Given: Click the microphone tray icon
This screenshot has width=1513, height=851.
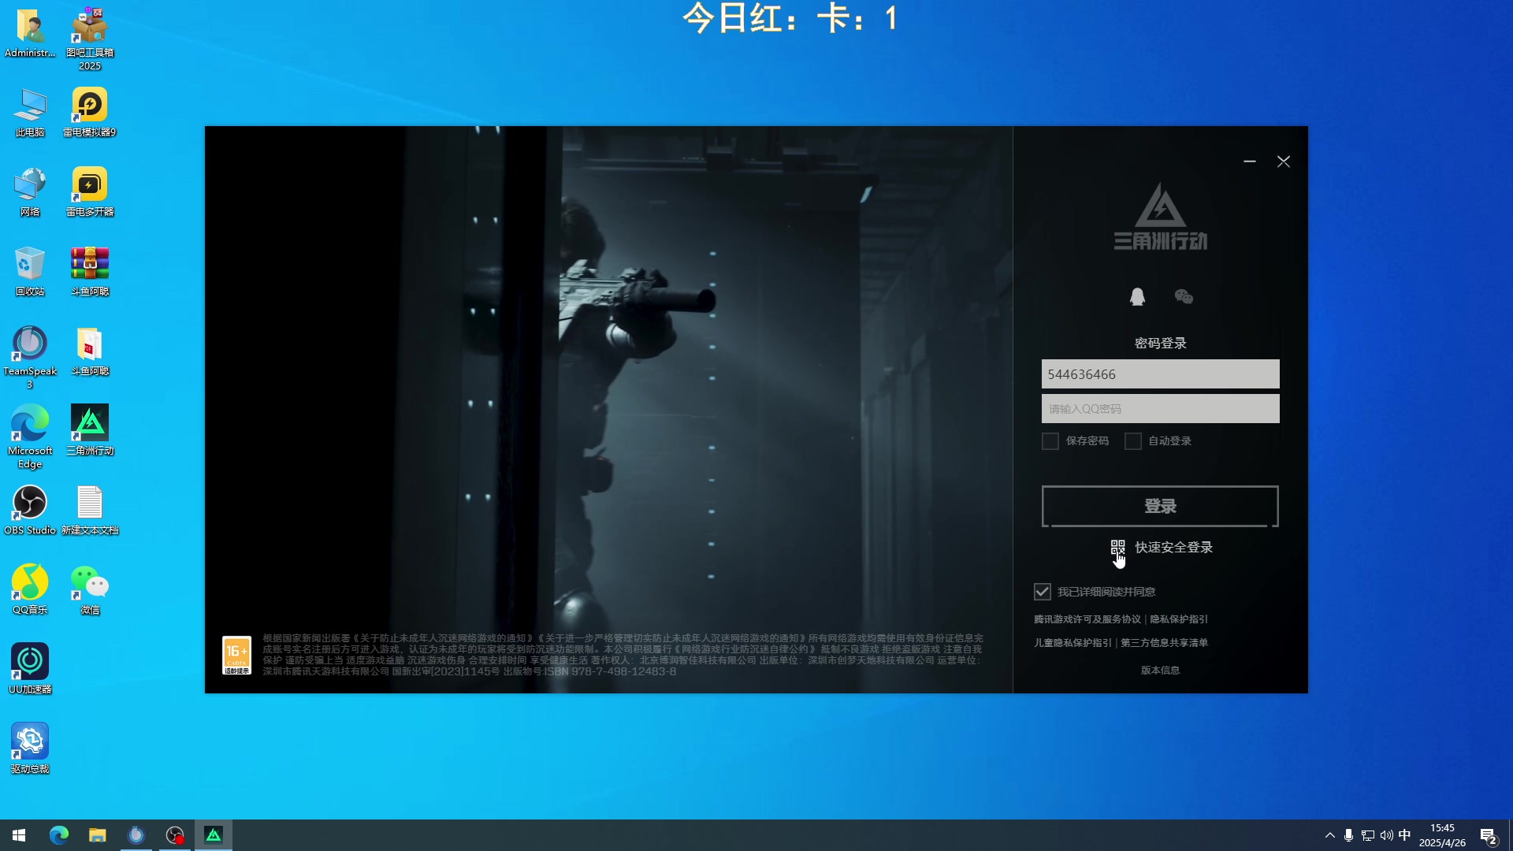Looking at the screenshot, I should tap(1348, 835).
